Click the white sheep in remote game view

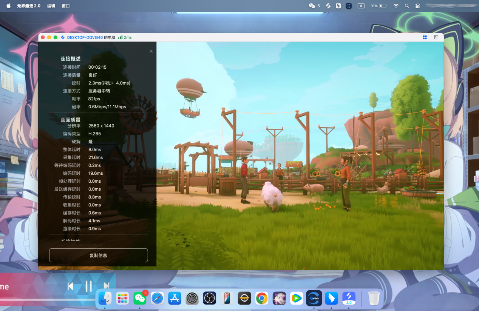tap(272, 196)
